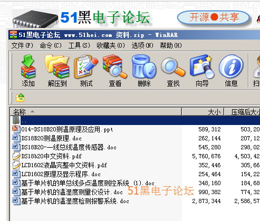This screenshot has height=221, width=260.
Task: Click the 删除 (Delete) trash icon
Action: (144, 66)
